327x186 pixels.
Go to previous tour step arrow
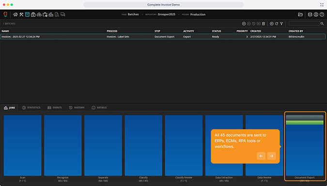click(x=261, y=156)
